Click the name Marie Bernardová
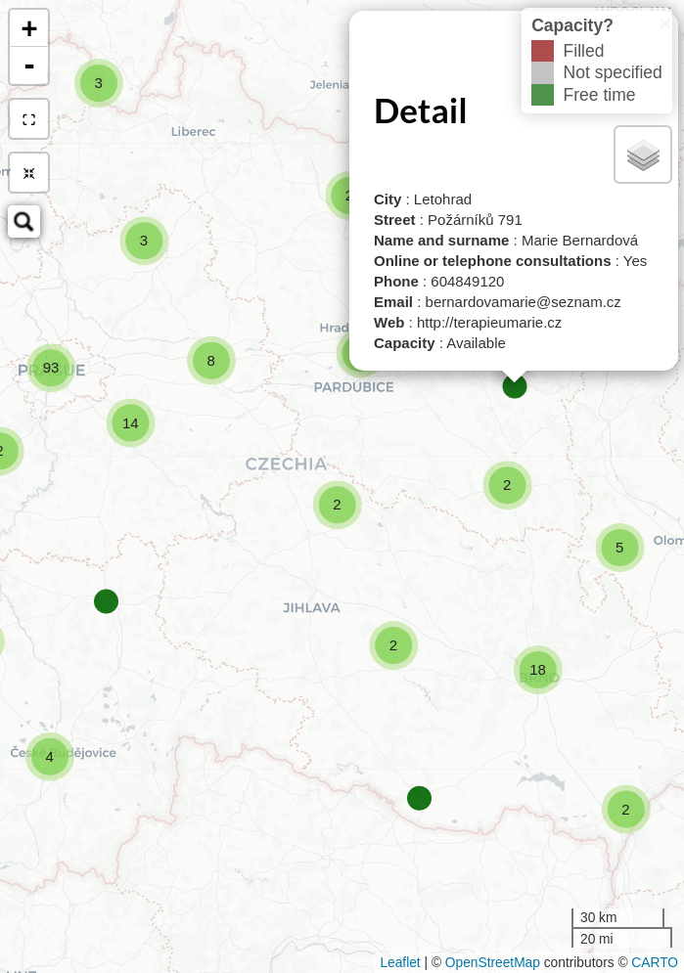The width and height of the screenshot is (684, 973). pyautogui.click(x=579, y=241)
